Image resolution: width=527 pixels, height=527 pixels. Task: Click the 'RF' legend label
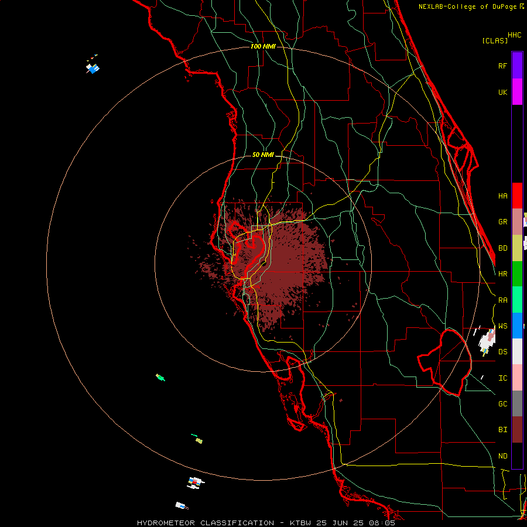click(503, 66)
